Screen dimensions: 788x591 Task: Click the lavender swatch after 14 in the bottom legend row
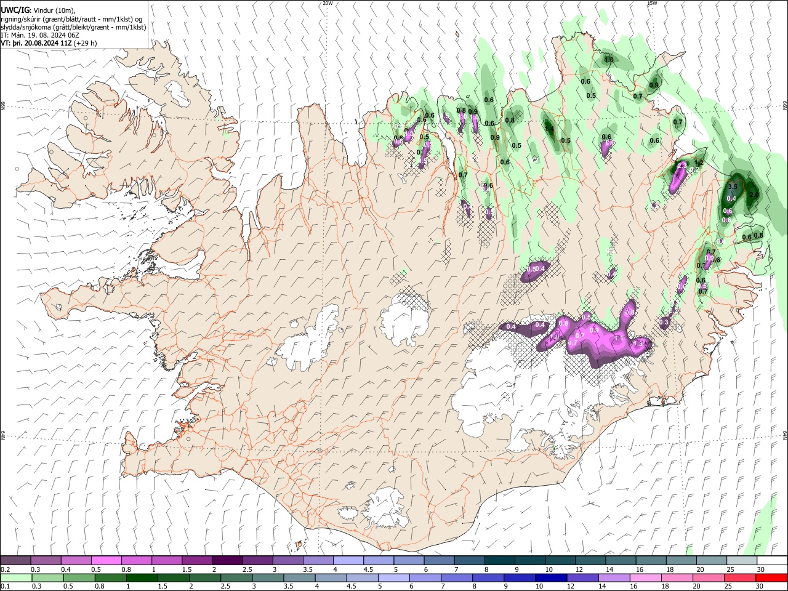pos(614,577)
